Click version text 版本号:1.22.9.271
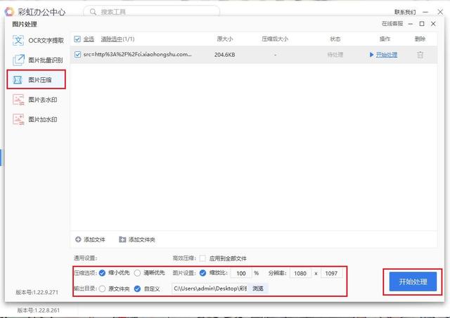 tap(37, 292)
